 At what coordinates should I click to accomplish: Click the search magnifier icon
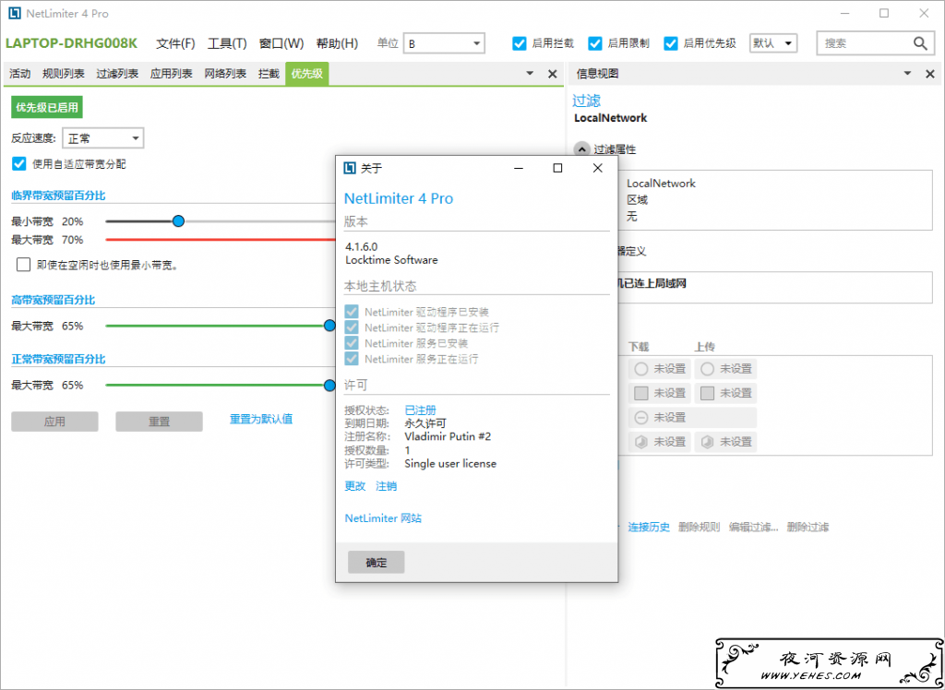coord(920,43)
